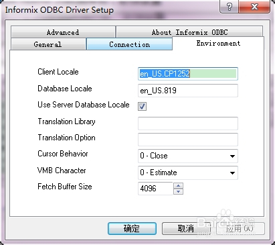The height and width of the screenshot is (245, 275).
Task: Close the Informix ODBC Driver Setup dialog
Action: pyautogui.click(x=254, y=7)
